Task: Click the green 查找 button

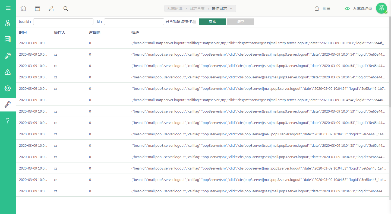Action: tap(212, 22)
